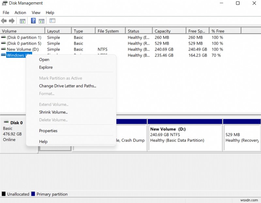This screenshot has width=261, height=203.
Task: Toggle the Show/Hide Action Pane icon
Action: click(x=41, y=21)
